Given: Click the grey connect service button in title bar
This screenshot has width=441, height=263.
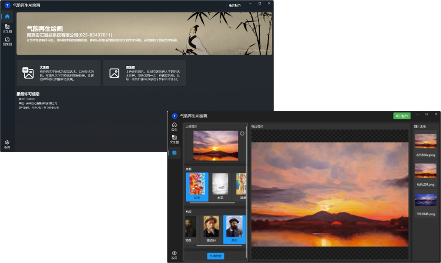Looking at the screenshot, I should [234, 5].
